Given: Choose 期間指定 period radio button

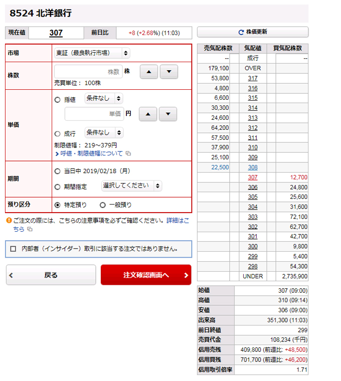Looking at the screenshot, I should tap(57, 187).
